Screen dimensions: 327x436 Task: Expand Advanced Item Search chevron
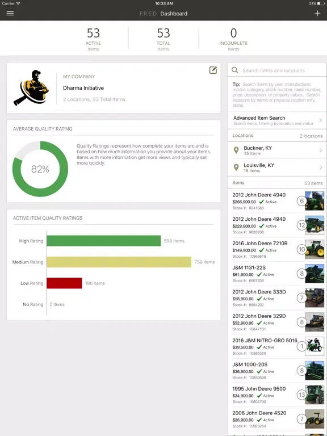(x=321, y=120)
